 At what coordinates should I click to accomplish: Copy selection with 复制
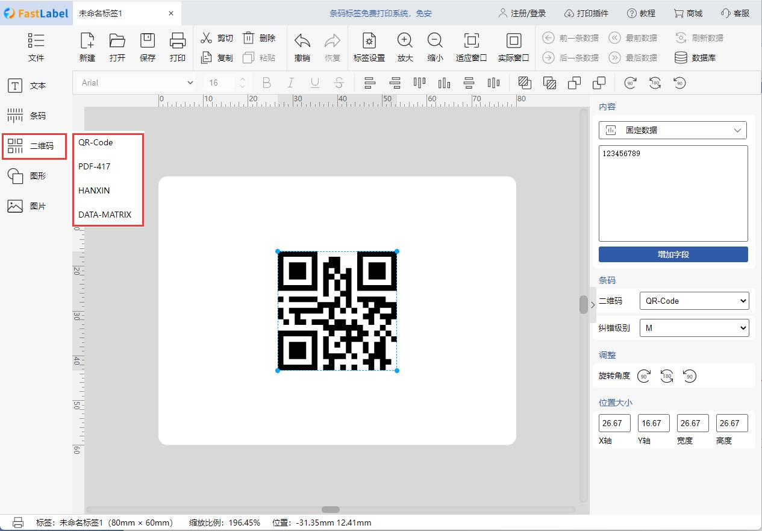pos(217,58)
